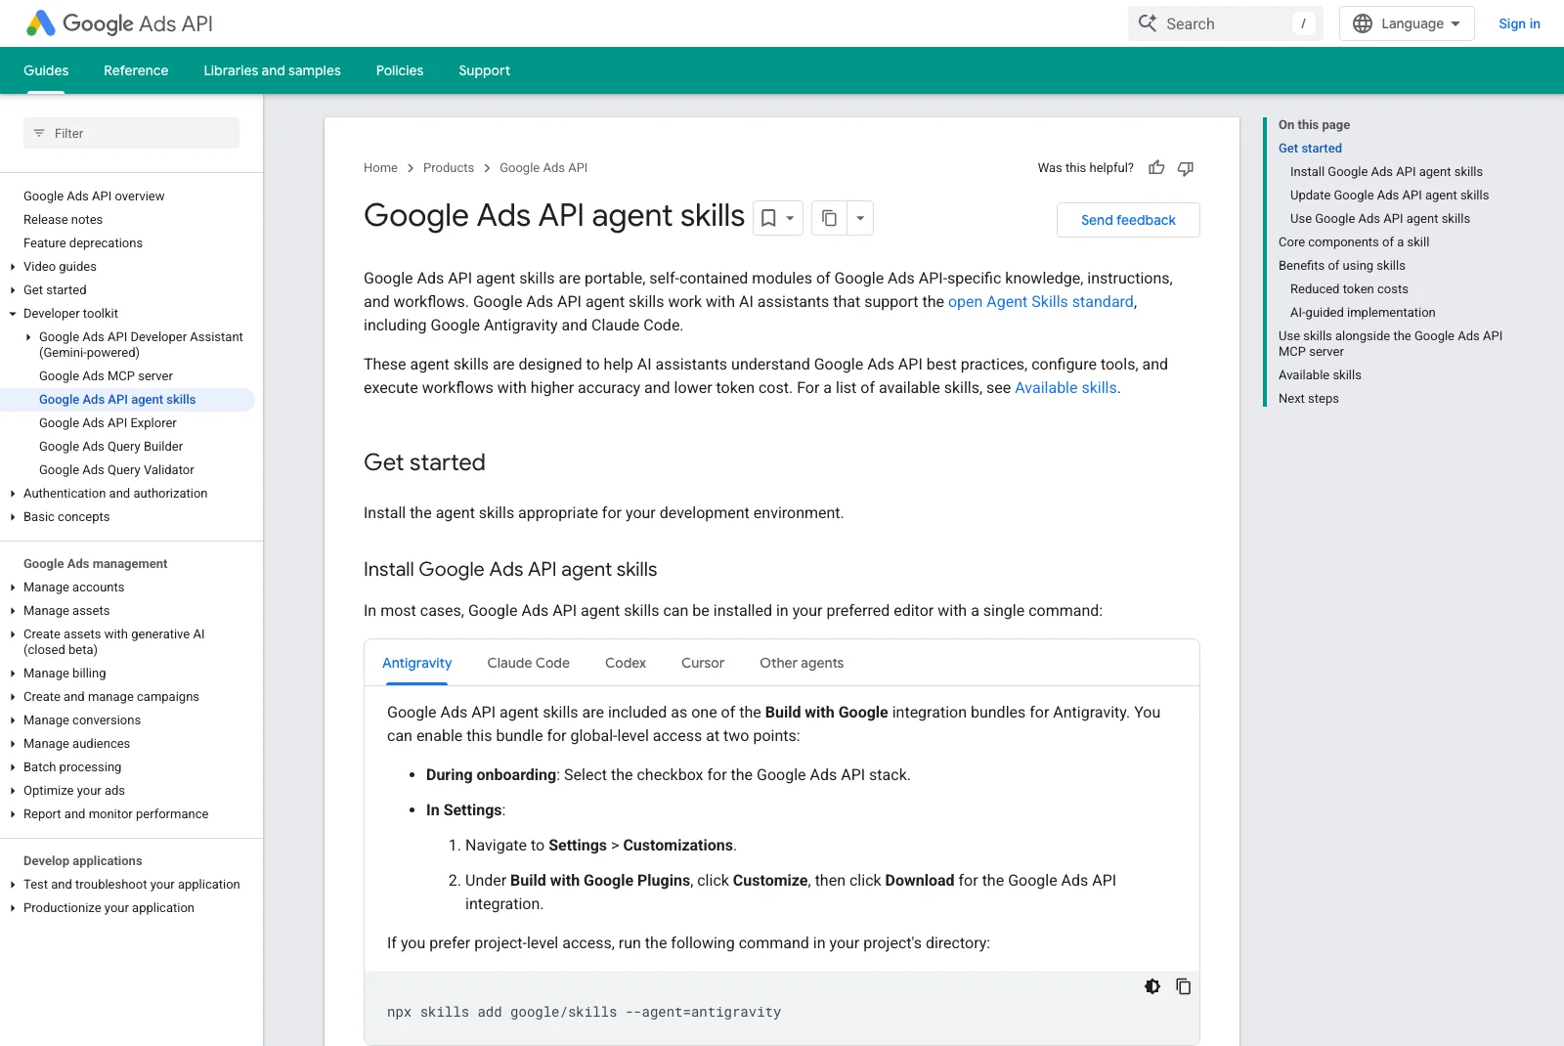Screen dimensions: 1564x1046
Task: Open Google Ads API Explorer page
Action: coord(108,423)
